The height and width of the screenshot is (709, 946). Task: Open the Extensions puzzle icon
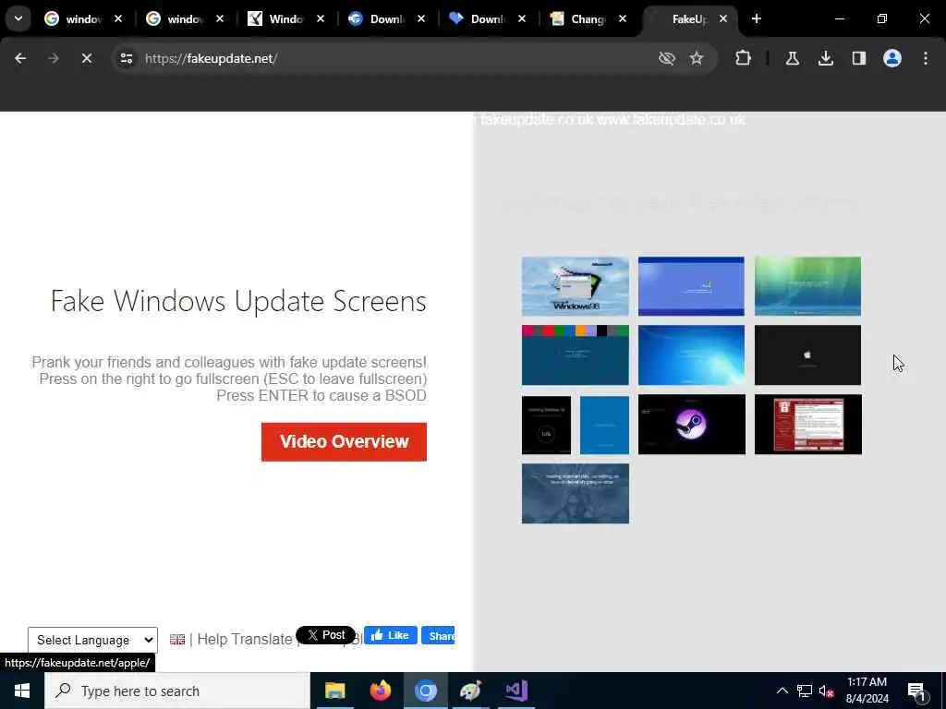[x=744, y=58]
